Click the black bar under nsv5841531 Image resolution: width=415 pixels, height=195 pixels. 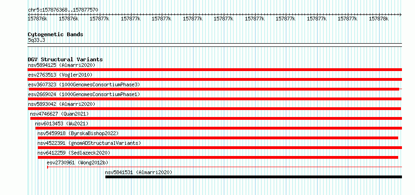[254, 177]
